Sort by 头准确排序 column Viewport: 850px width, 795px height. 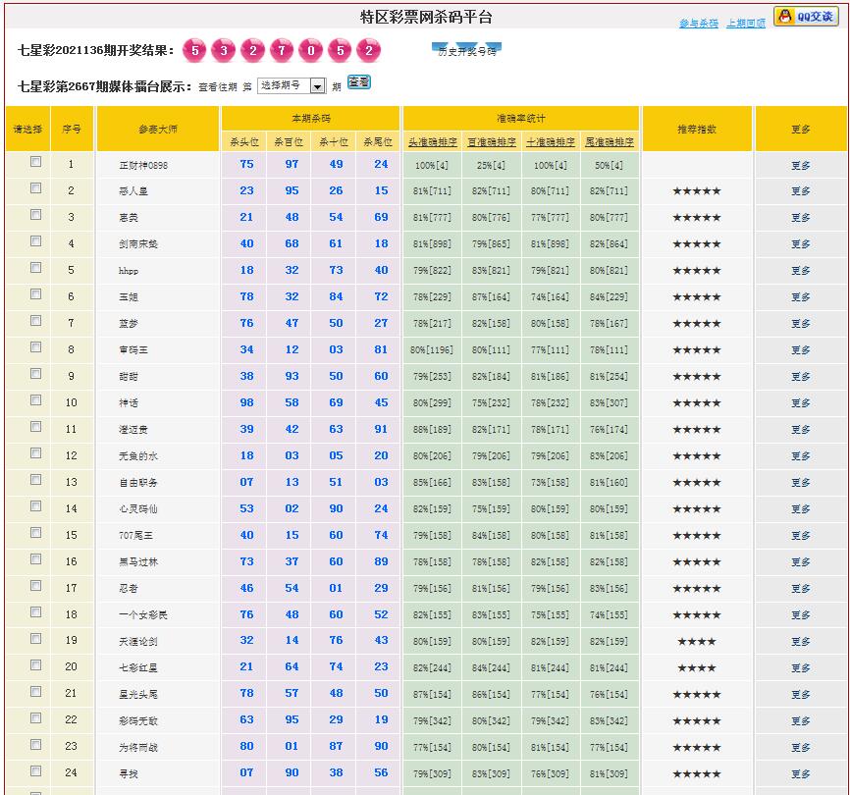pyautogui.click(x=432, y=142)
